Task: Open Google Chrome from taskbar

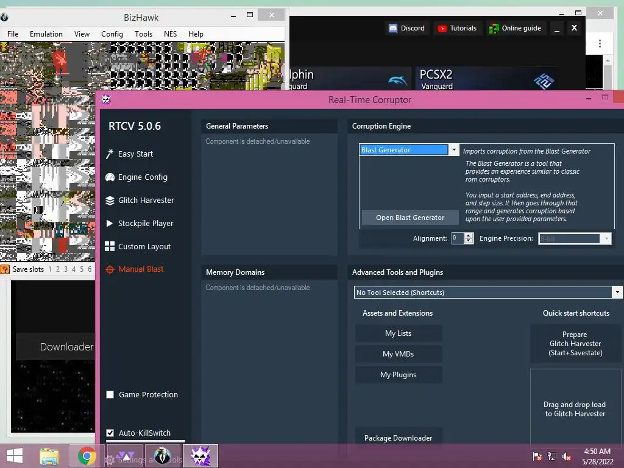Action: tap(87, 456)
